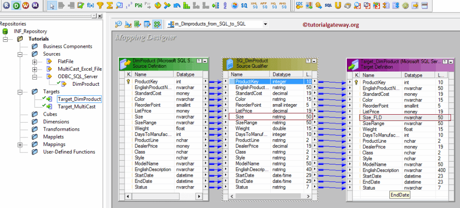
Task: Click the Aggregator sigma icon in the toolbar
Action: [x=109, y=6]
